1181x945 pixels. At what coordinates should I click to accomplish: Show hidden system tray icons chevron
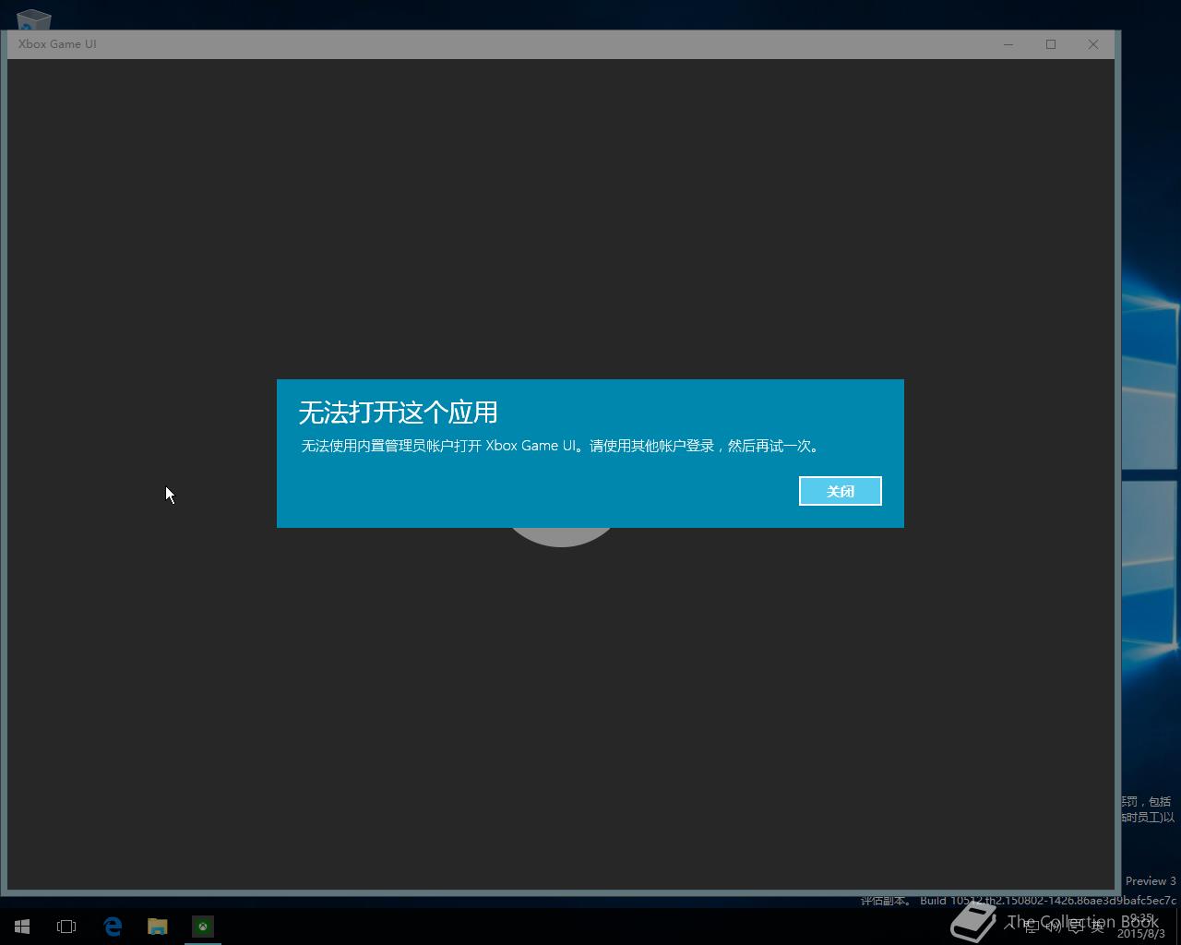click(x=1009, y=926)
